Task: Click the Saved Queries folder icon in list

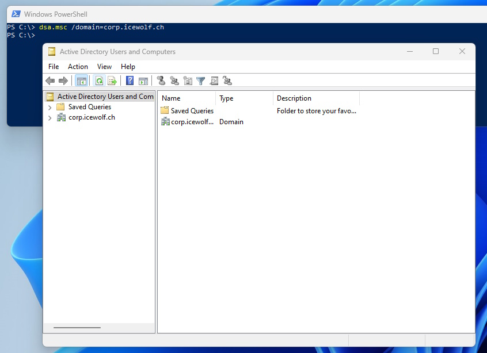Action: point(165,110)
